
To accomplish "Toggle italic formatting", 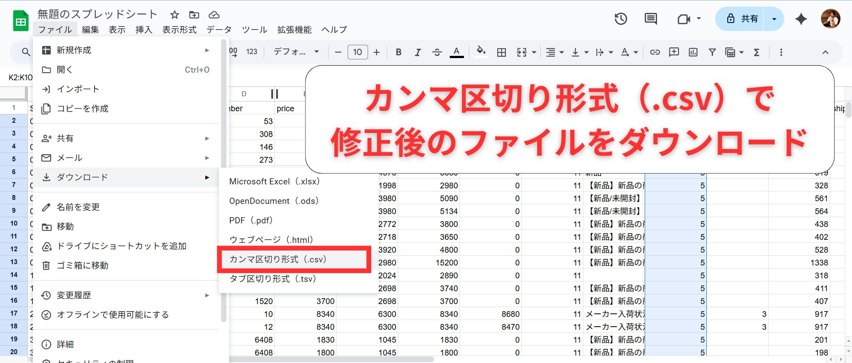I will [x=417, y=52].
